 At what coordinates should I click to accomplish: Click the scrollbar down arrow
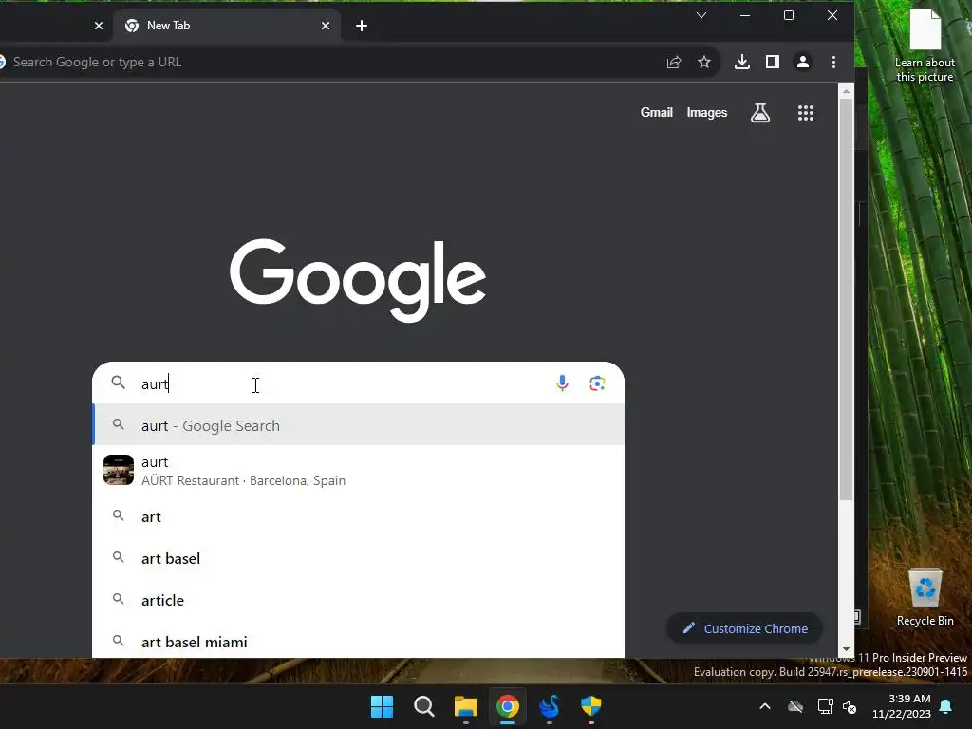click(x=846, y=649)
